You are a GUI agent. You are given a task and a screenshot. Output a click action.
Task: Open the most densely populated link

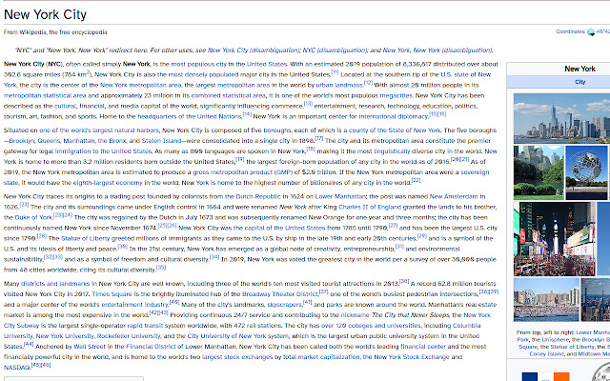point(203,74)
